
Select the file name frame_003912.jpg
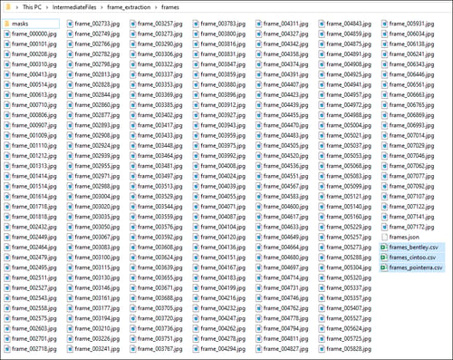pos(223,105)
